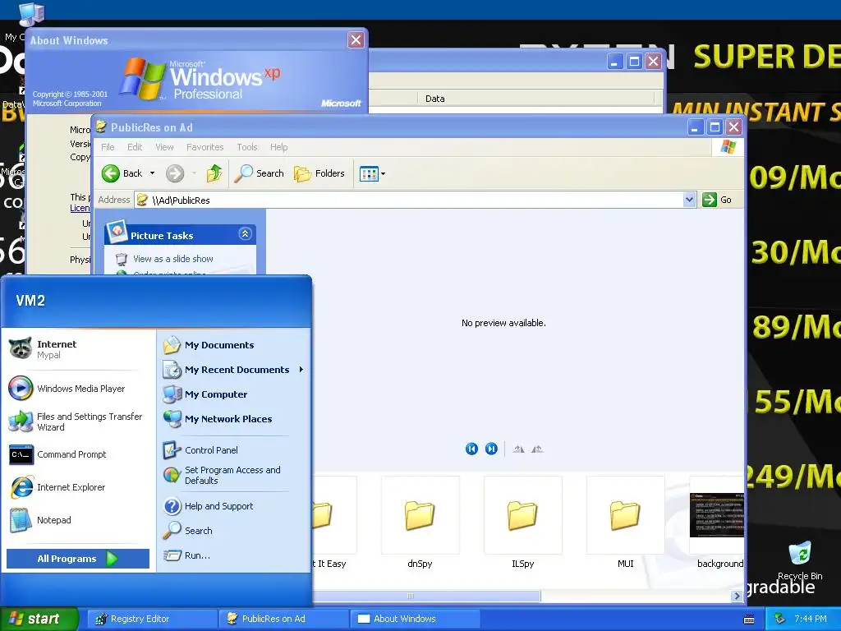Click the Go button beside address bar
The height and width of the screenshot is (631, 841).
pyautogui.click(x=717, y=200)
